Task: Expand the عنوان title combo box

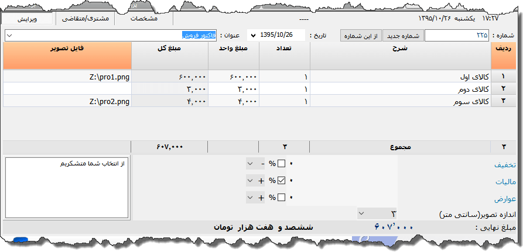Action: [x=9, y=35]
